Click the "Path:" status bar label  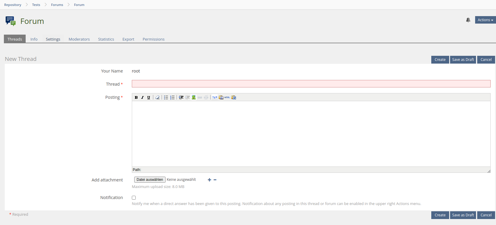[137, 170]
